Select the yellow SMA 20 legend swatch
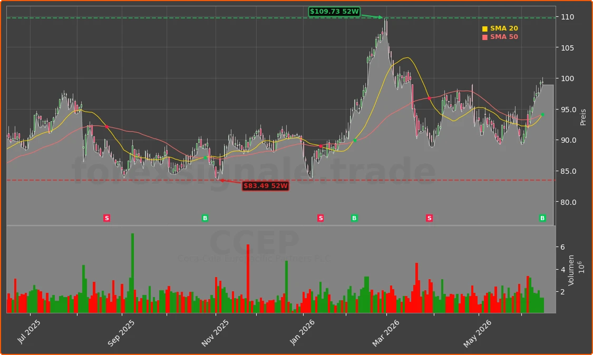The height and width of the screenshot is (355, 593). 485,29
